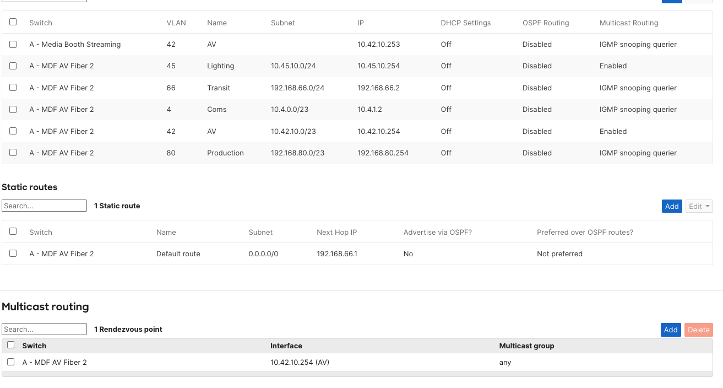The image size is (723, 388).
Task: Check the Production VLAN 80 row checkbox
Action: click(13, 153)
